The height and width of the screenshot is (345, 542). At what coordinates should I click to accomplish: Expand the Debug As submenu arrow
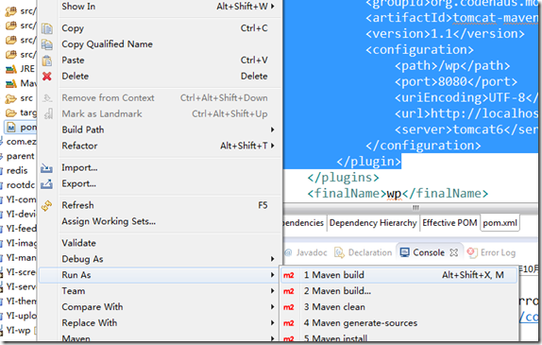tap(272, 259)
